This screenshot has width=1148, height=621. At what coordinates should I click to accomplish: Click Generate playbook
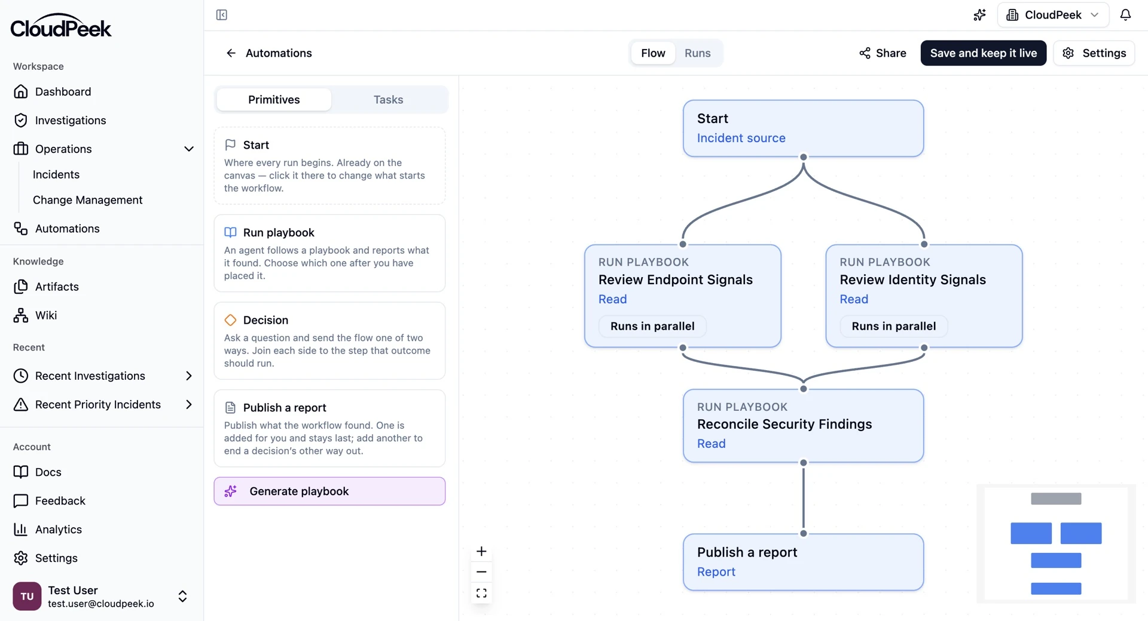[x=329, y=491]
